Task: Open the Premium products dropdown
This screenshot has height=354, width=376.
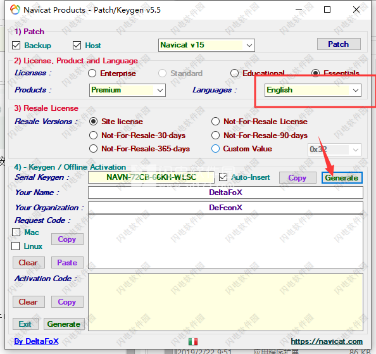Action: pyautogui.click(x=127, y=90)
